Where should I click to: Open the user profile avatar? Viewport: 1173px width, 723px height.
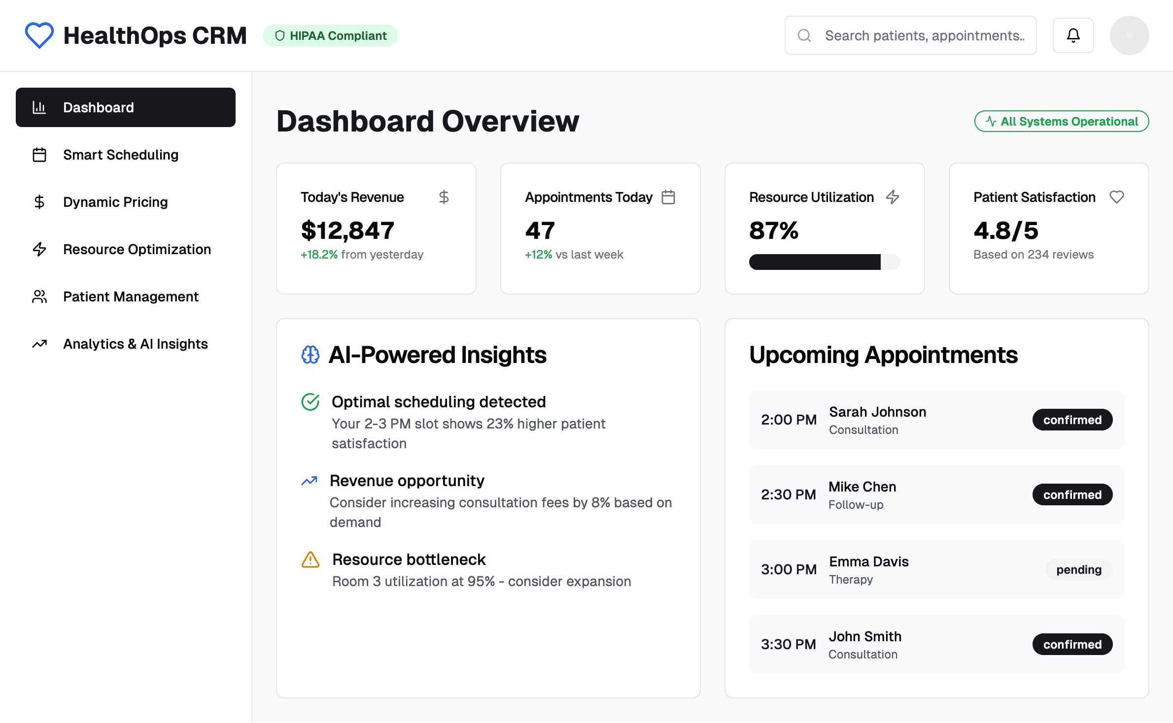(1129, 35)
